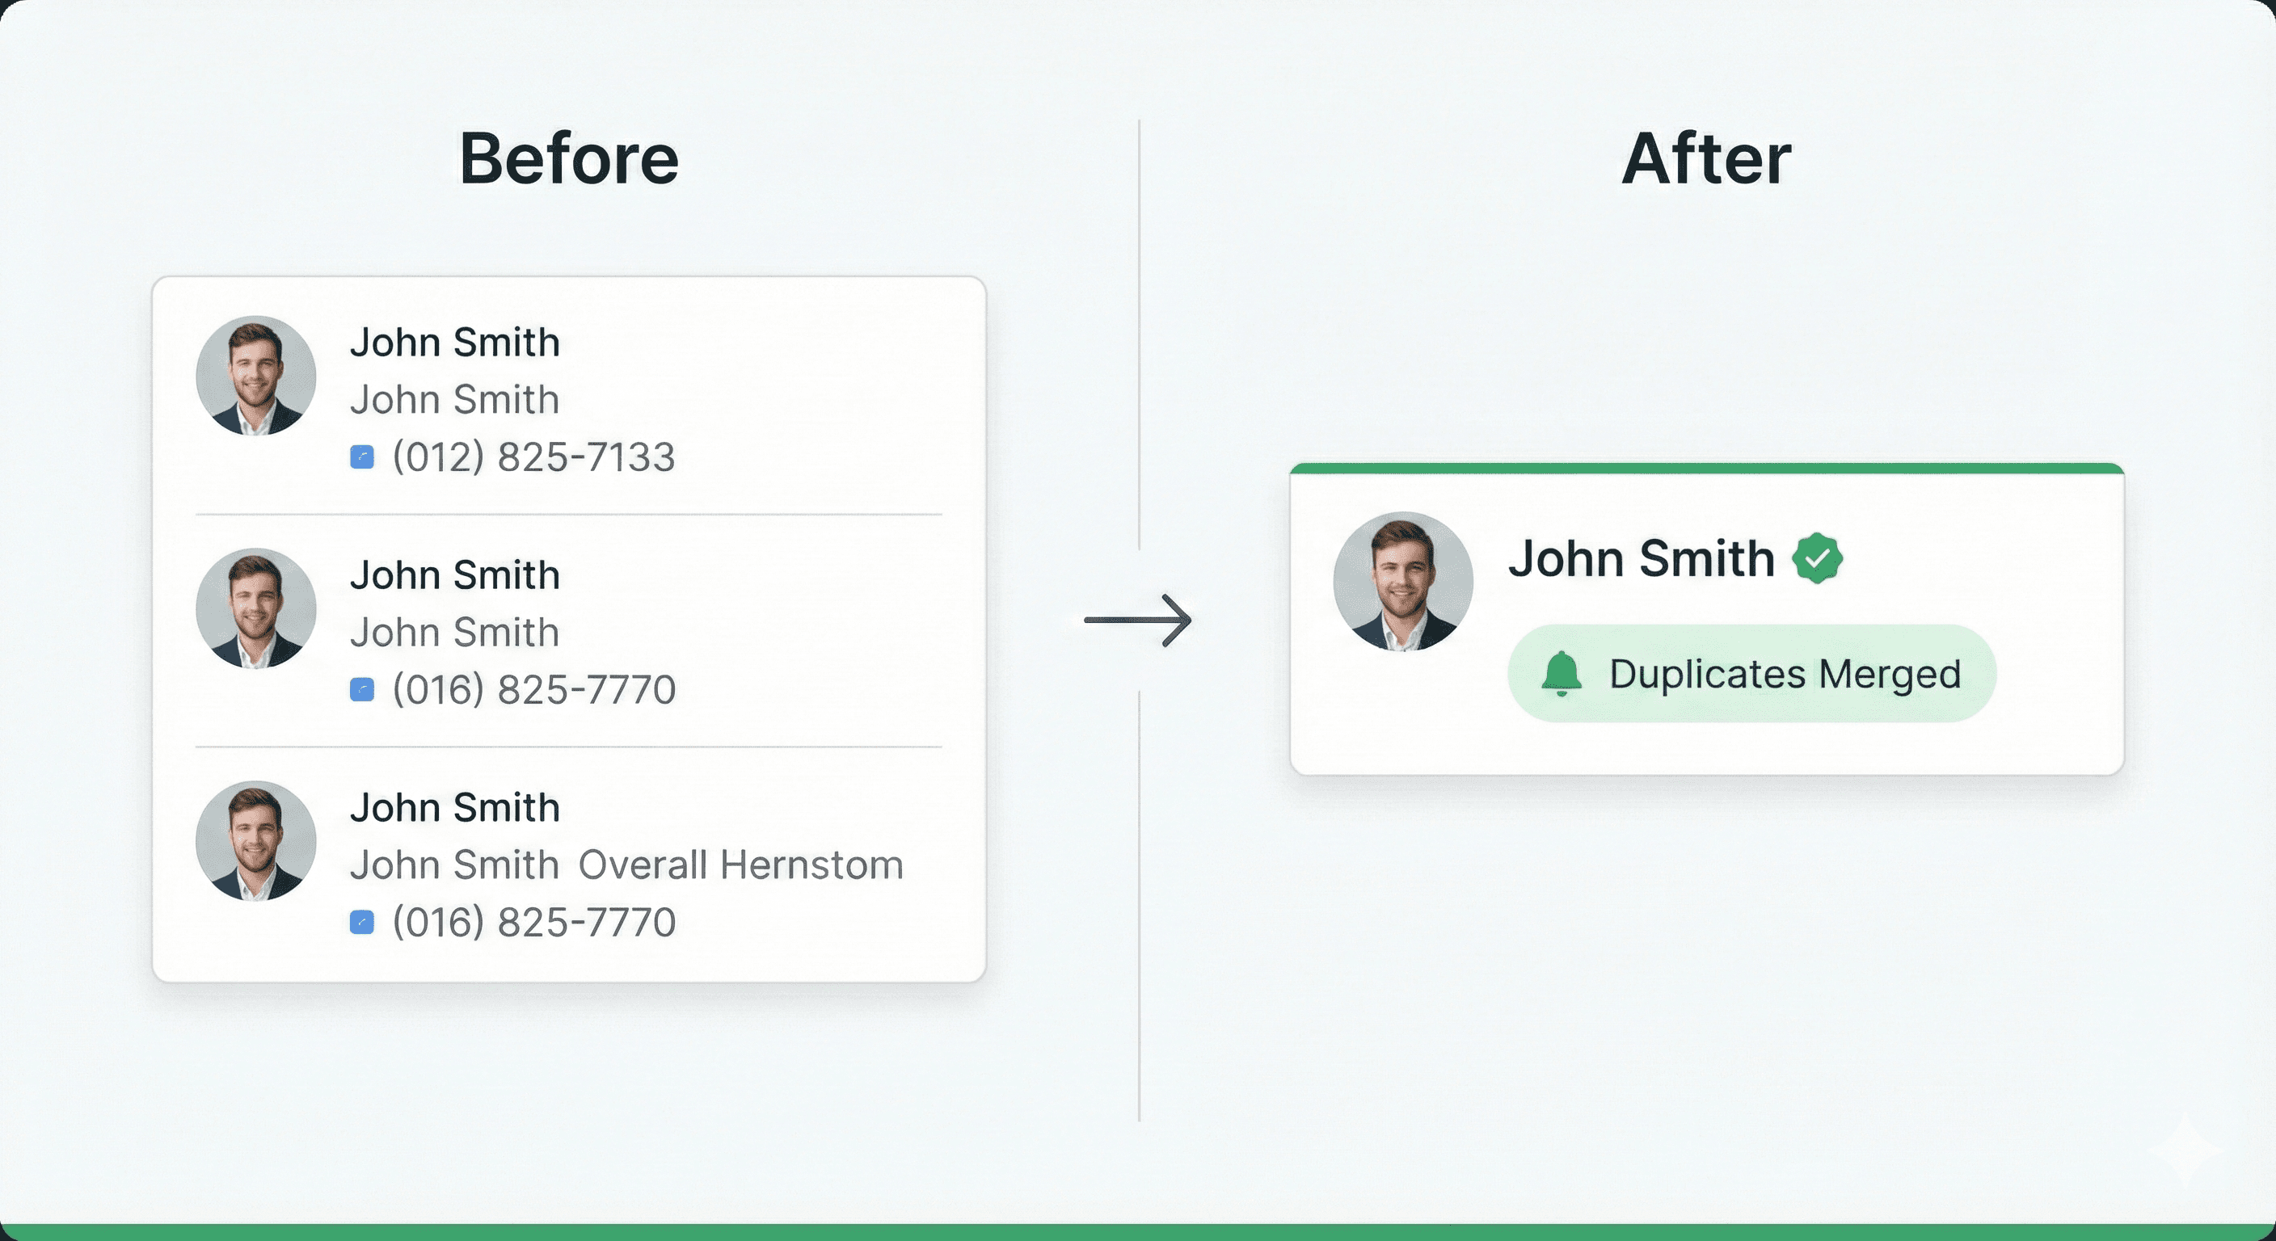Click the third John Smith avatar photo
Image resolution: width=2276 pixels, height=1241 pixels.
256,840
